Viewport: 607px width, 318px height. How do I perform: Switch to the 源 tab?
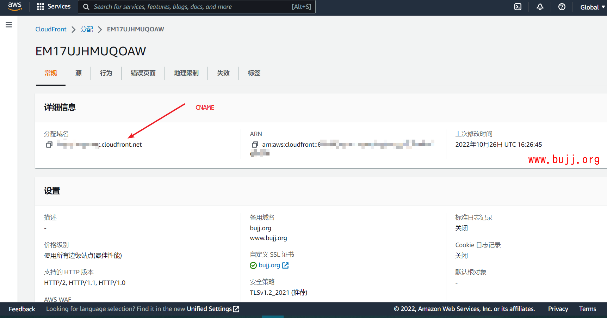point(78,73)
